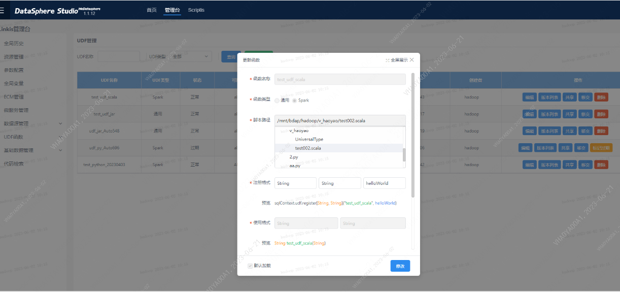Choose the UniversalType folder in the file tree
Image resolution: width=620 pixels, height=292 pixels.
tap(309, 139)
